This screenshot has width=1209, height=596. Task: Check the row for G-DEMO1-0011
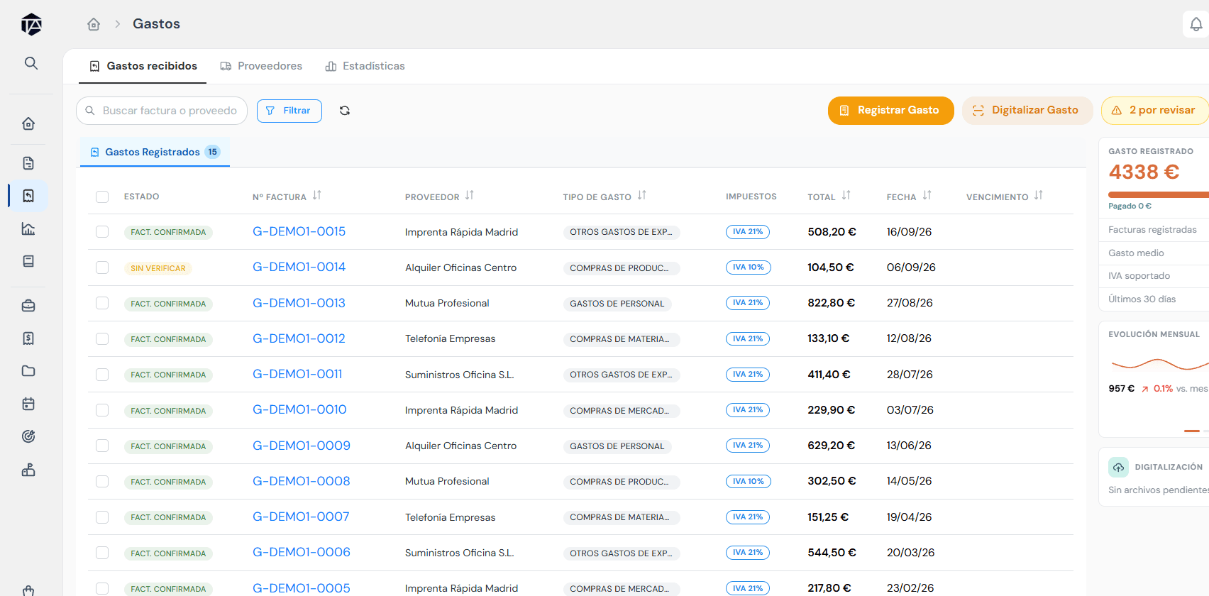point(102,375)
